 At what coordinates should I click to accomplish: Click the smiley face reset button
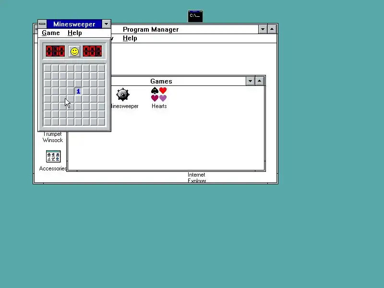click(74, 51)
